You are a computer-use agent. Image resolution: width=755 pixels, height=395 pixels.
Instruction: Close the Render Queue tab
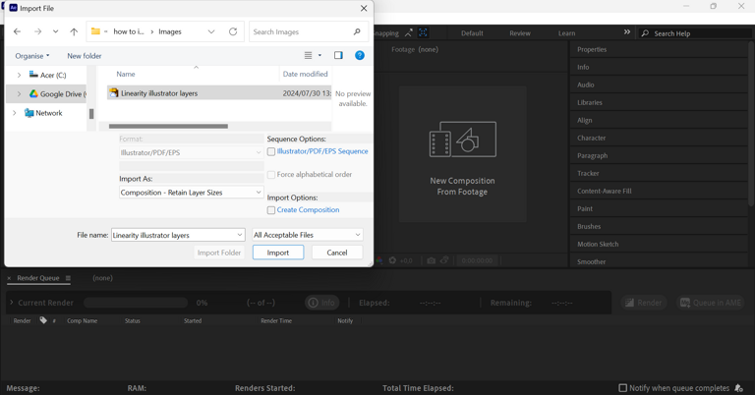pyautogui.click(x=9, y=278)
